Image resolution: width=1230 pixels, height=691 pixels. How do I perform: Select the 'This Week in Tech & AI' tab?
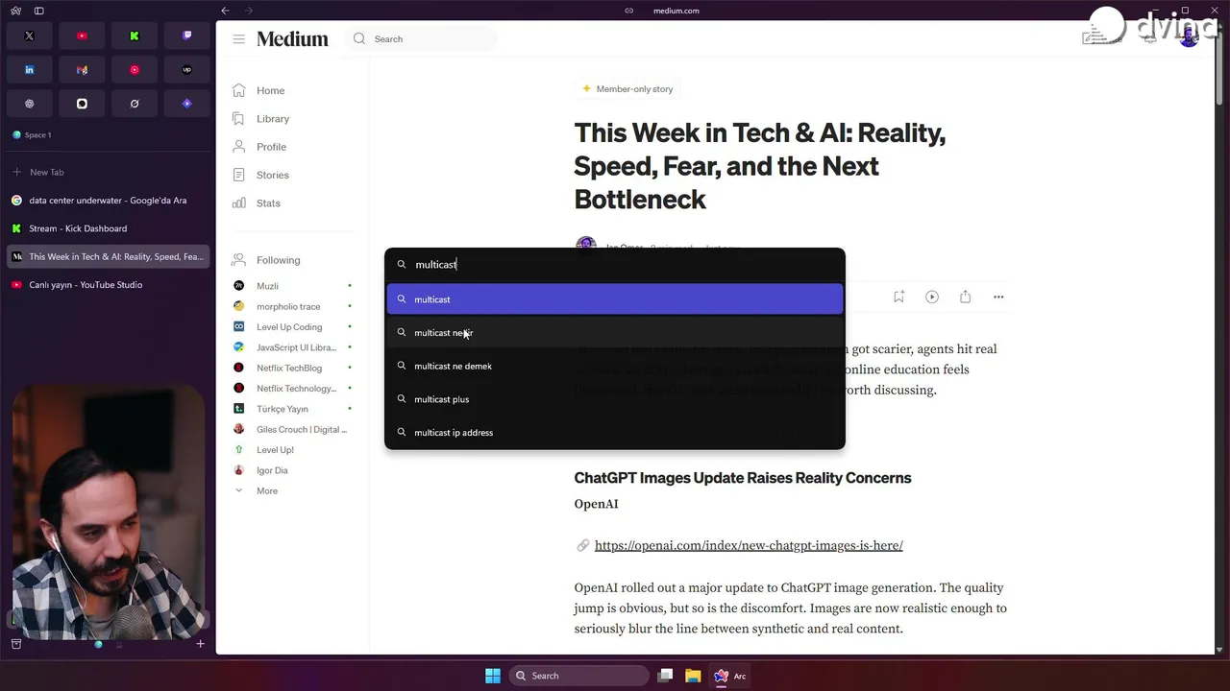(x=106, y=256)
